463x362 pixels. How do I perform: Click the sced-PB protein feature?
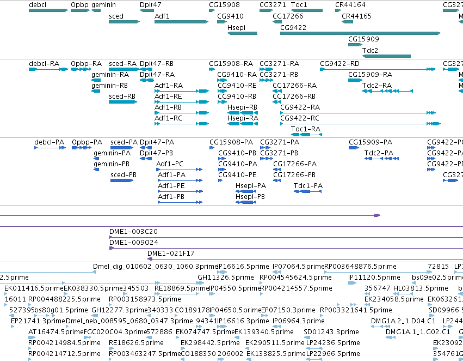click(x=122, y=180)
